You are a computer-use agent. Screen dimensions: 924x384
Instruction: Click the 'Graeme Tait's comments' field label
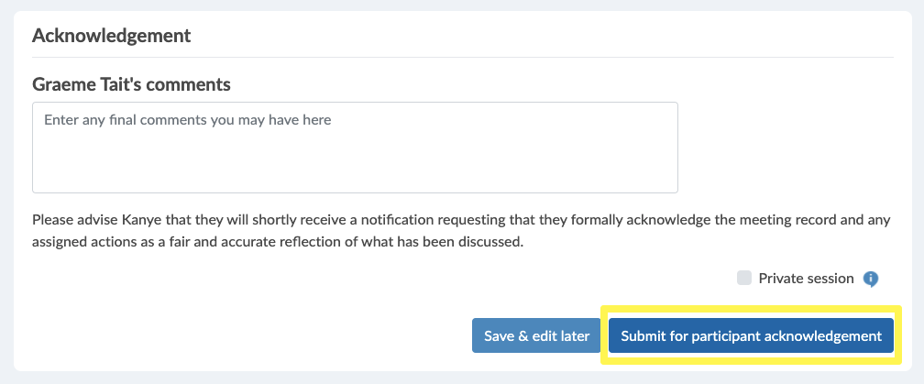(131, 85)
